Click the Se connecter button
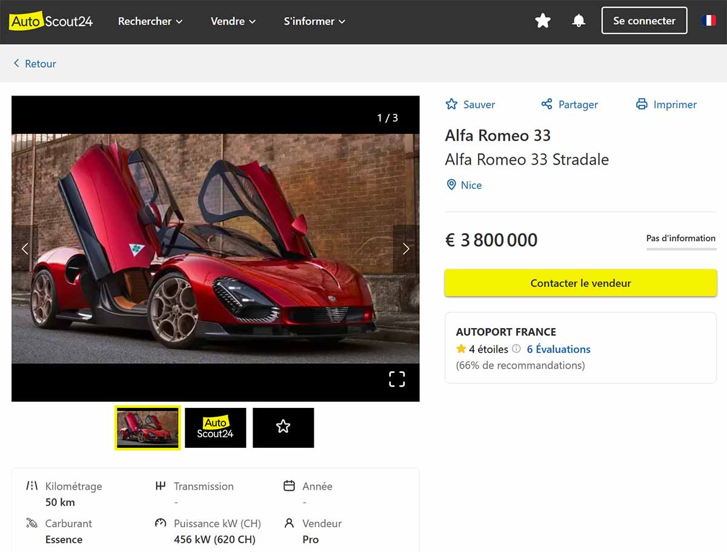 point(644,21)
